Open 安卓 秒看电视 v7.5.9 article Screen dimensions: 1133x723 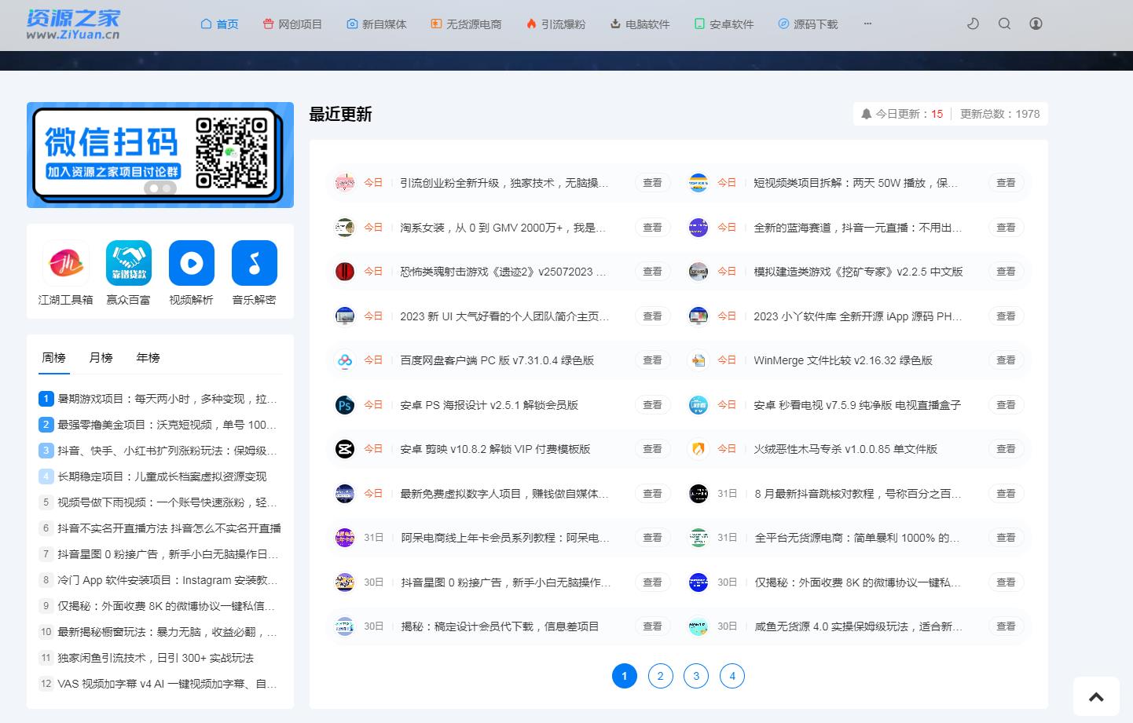coord(857,405)
